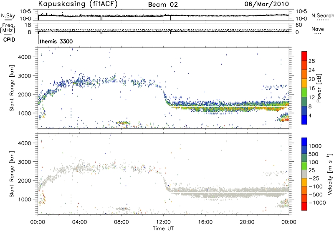
Task: Click the "Freq. [MHz]" axis label
Action: [x=8, y=28]
